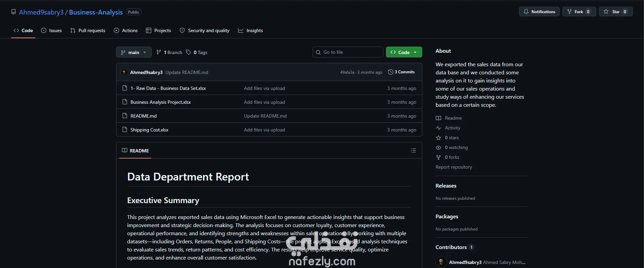The width and height of the screenshot is (644, 268).
Task: Expand the green Code dropdown button
Action: tap(404, 52)
